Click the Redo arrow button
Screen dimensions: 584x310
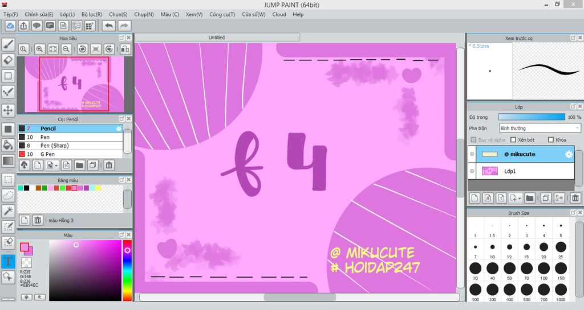click(124, 26)
